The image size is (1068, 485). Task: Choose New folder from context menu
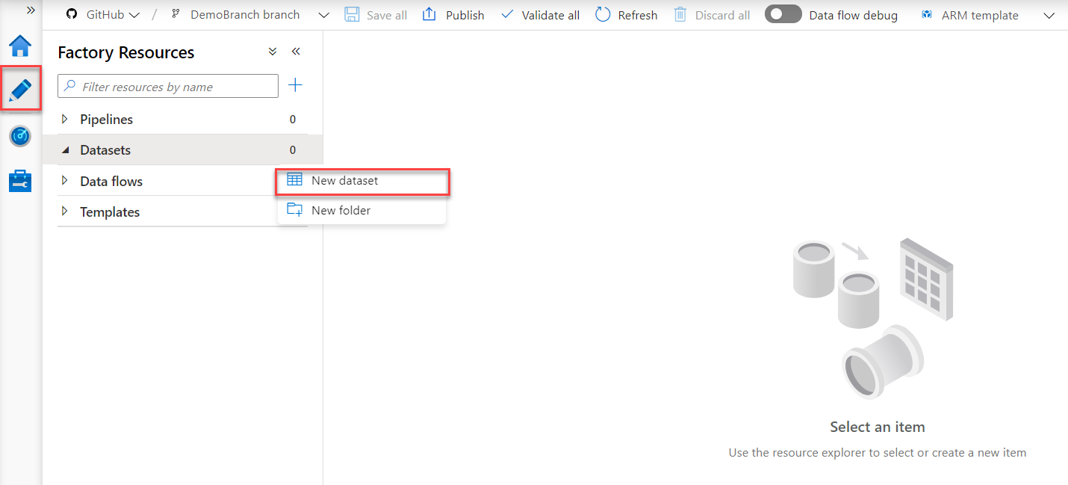341,211
